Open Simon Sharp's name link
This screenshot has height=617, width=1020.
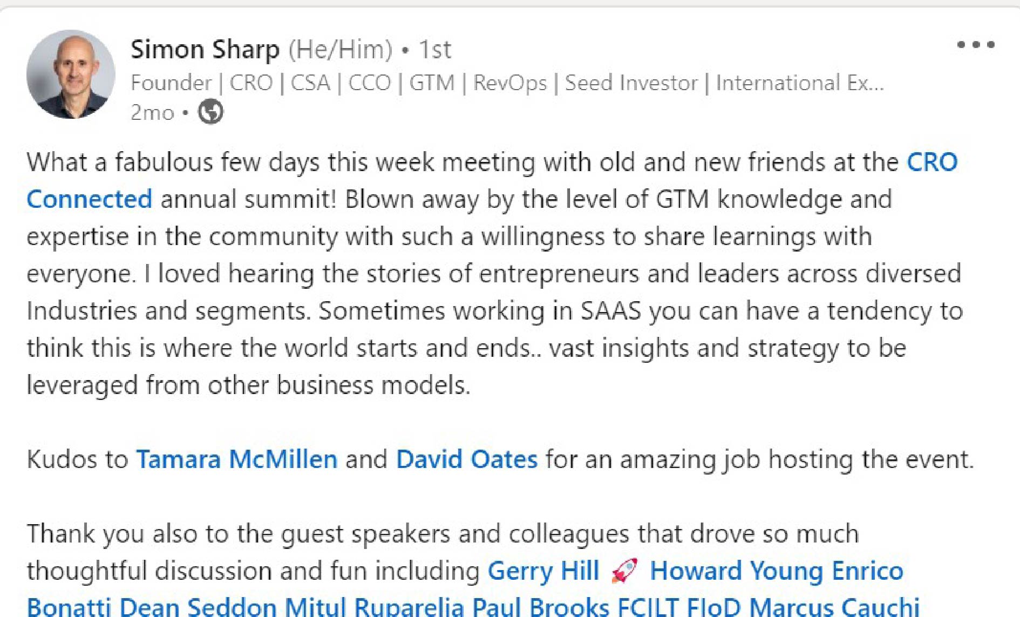pos(205,50)
